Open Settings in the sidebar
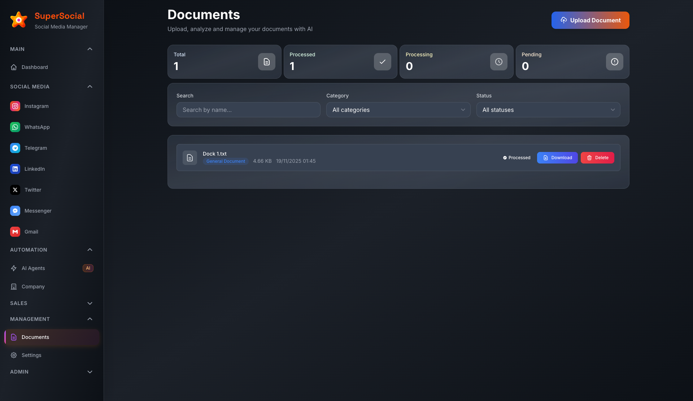693x401 pixels. [31, 355]
